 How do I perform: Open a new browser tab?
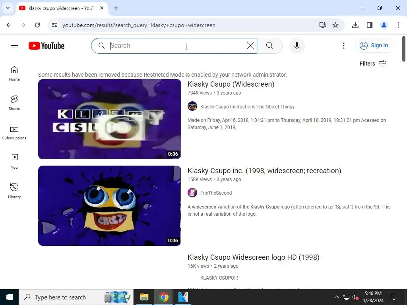tap(116, 8)
